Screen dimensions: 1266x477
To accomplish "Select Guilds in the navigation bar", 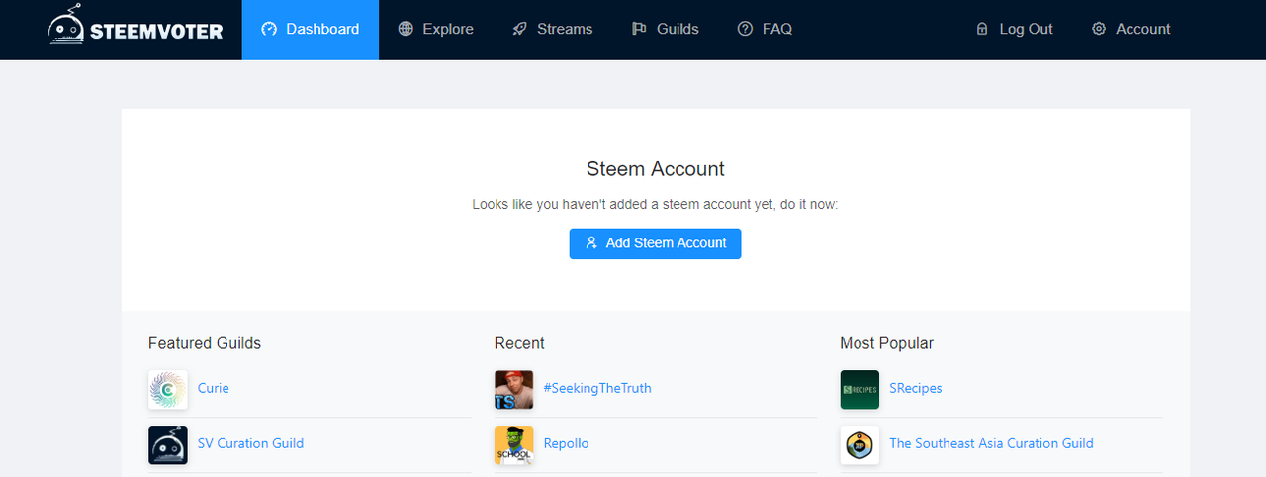I will (x=665, y=30).
